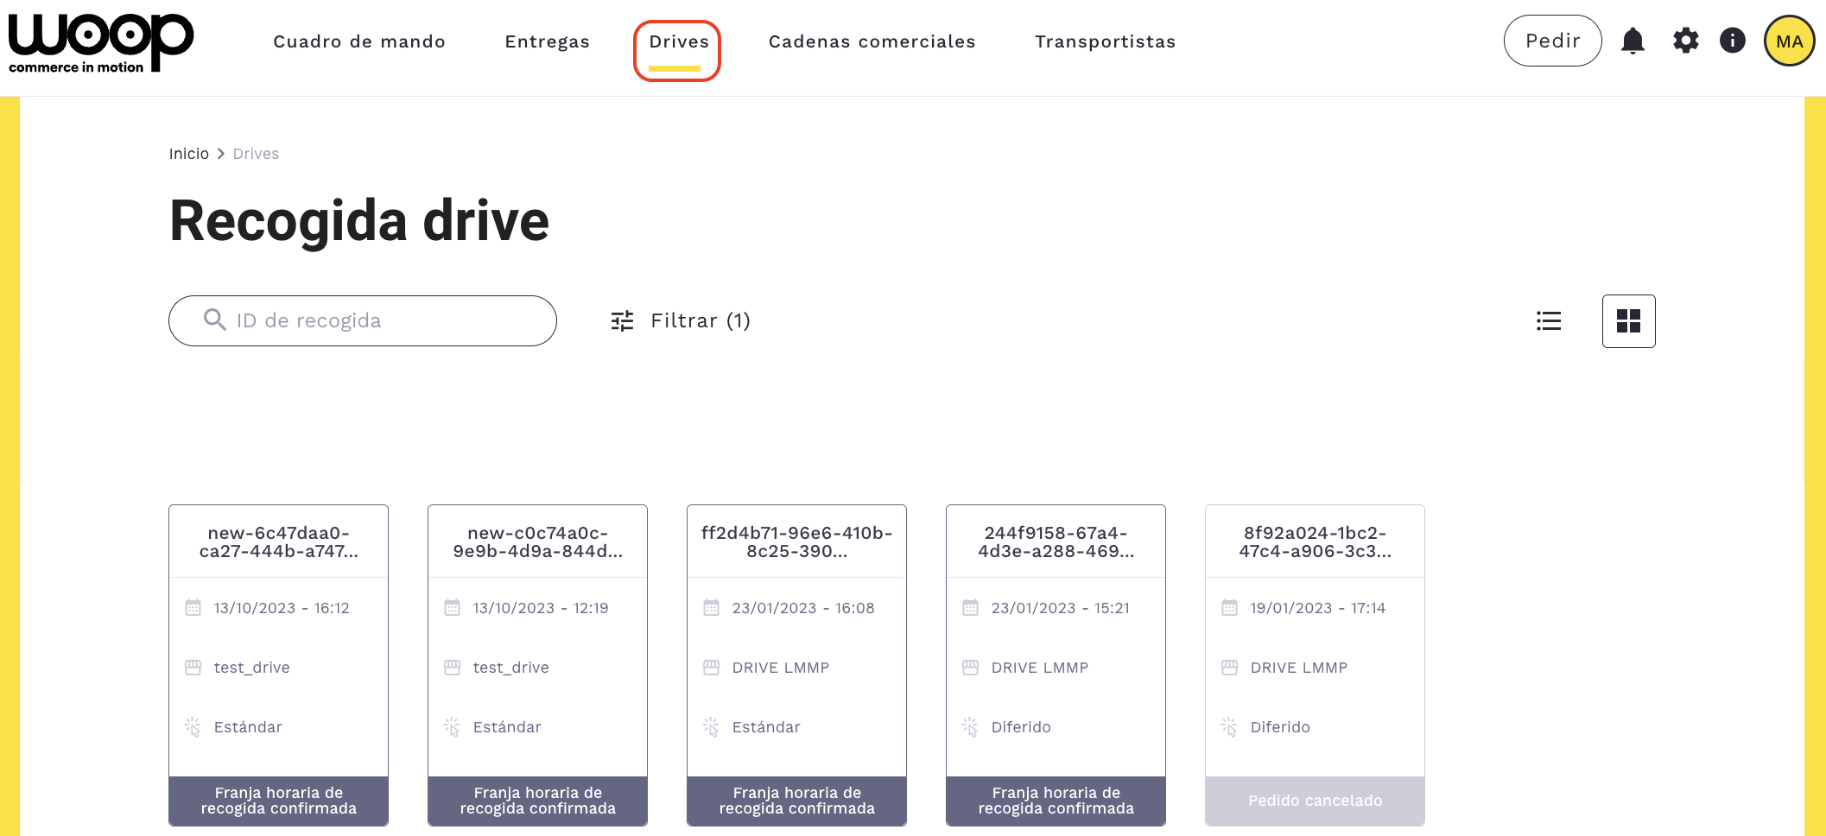1826x836 pixels.
Task: Click calendar icon on first drive card
Action: [x=193, y=608]
